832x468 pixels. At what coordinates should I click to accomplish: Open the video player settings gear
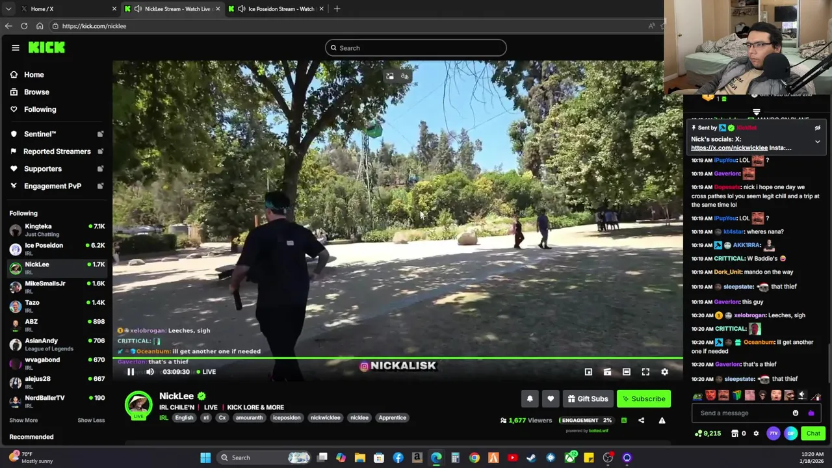click(664, 372)
